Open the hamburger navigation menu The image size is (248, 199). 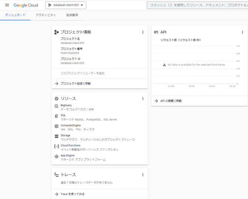tap(7, 5)
